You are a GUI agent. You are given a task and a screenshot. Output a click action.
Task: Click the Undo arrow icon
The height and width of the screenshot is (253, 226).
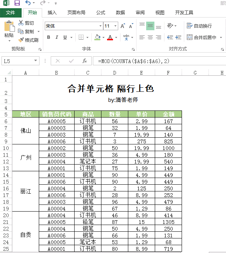[28, 3]
